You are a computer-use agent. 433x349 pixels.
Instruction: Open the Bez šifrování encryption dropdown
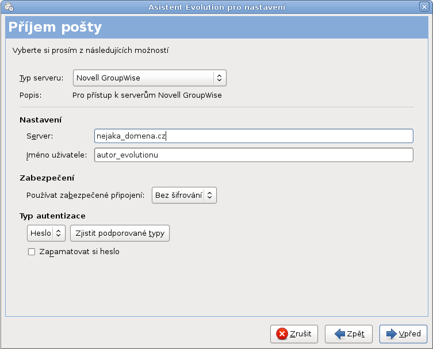[184, 195]
